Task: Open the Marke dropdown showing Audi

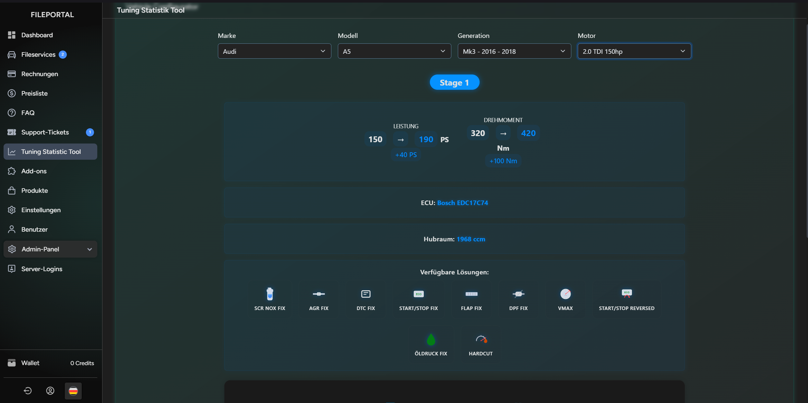Action: coord(274,51)
